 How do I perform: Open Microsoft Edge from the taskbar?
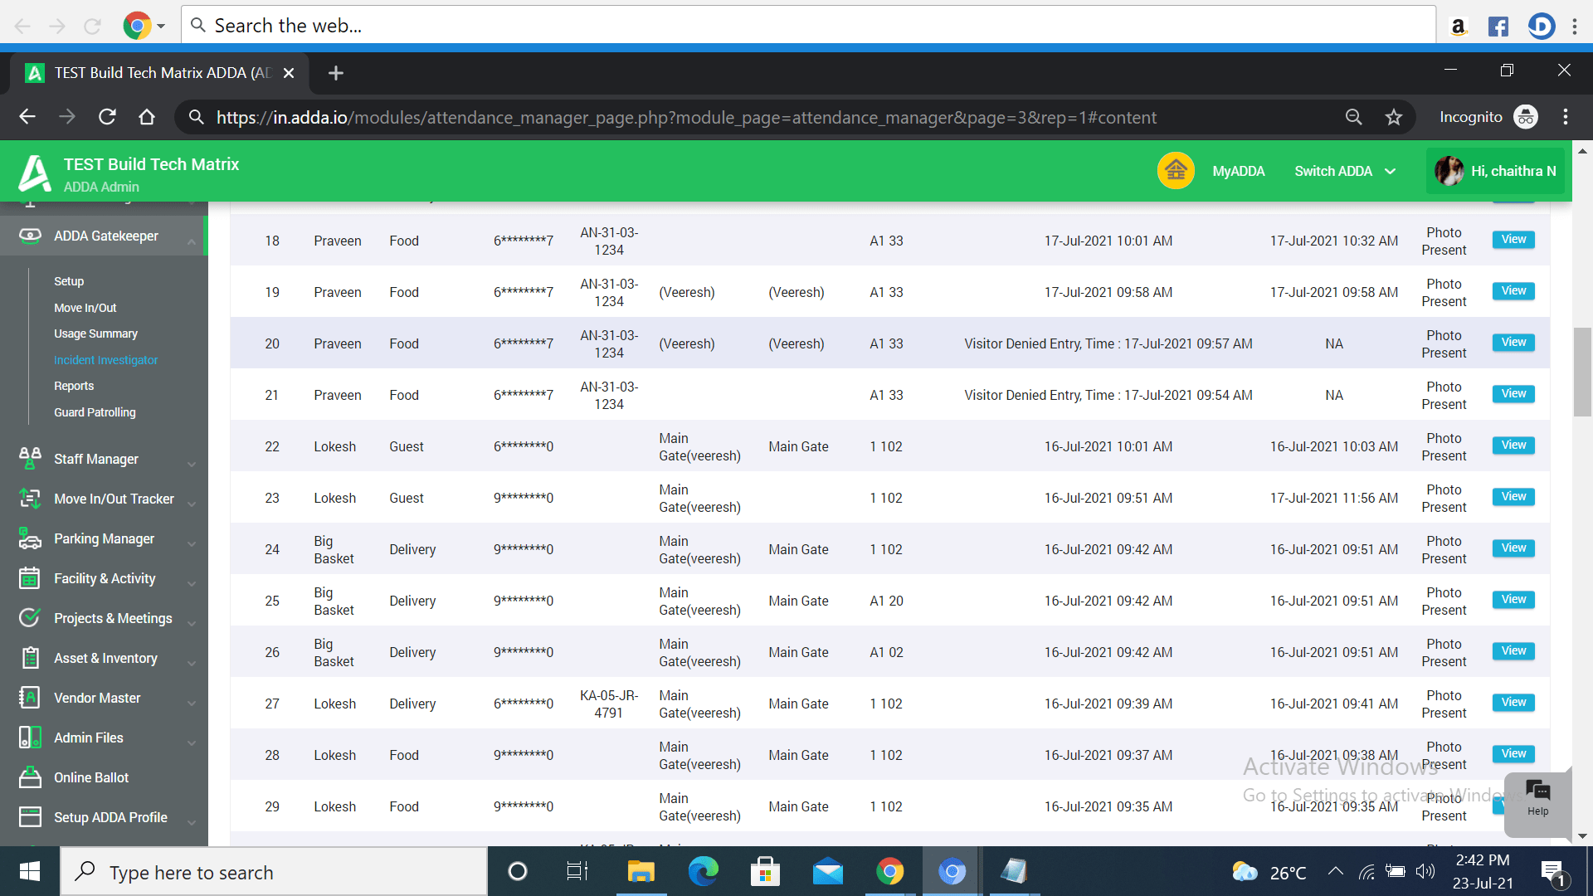pos(703,872)
